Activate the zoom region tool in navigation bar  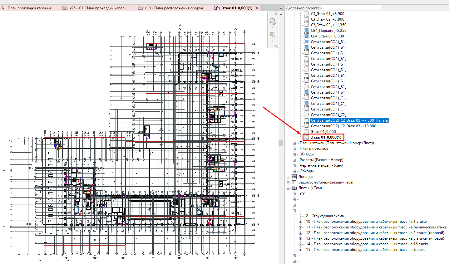click(x=272, y=35)
